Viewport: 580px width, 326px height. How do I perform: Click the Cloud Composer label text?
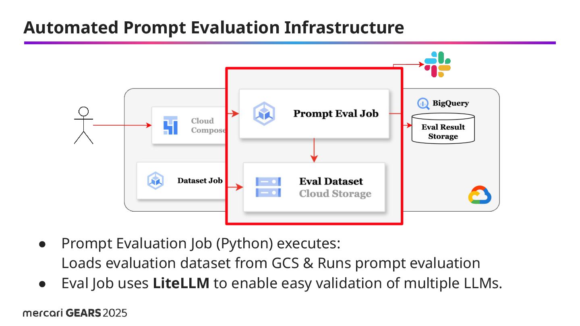point(207,125)
